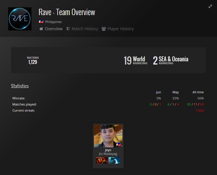
Task: Open the jeyo player name link
Action: [x=108, y=150]
